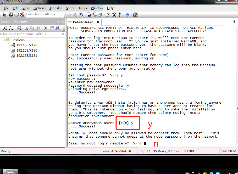This screenshot has width=238, height=174.
Task: Open the Help menu
Action: (x=110, y=8)
